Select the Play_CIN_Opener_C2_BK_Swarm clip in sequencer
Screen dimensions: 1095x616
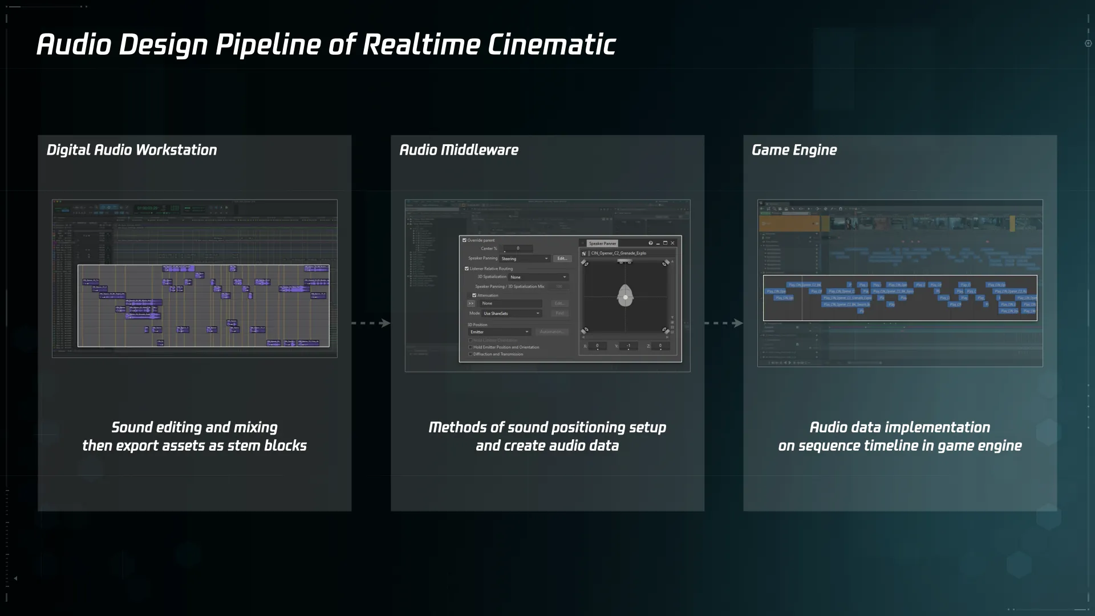pos(846,305)
